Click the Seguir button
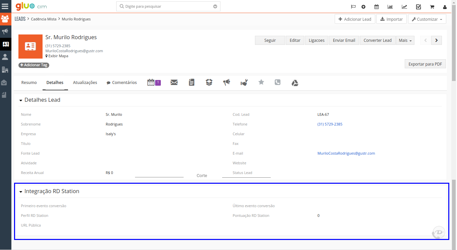The image size is (457, 250). click(270, 40)
